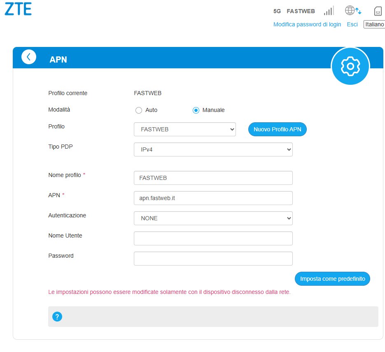Open the Profilo dropdown showing FASTWEB
Screen dimensions: 385x352
pyautogui.click(x=184, y=129)
